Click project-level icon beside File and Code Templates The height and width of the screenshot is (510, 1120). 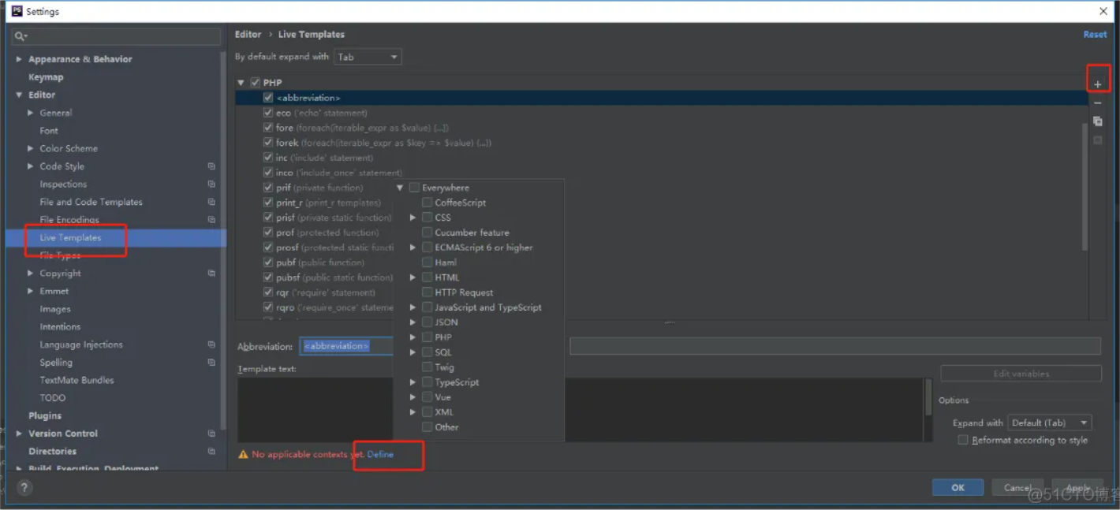pos(211,202)
